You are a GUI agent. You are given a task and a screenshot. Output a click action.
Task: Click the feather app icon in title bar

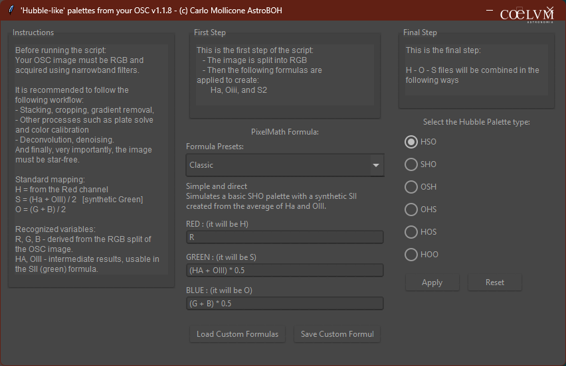pos(11,11)
